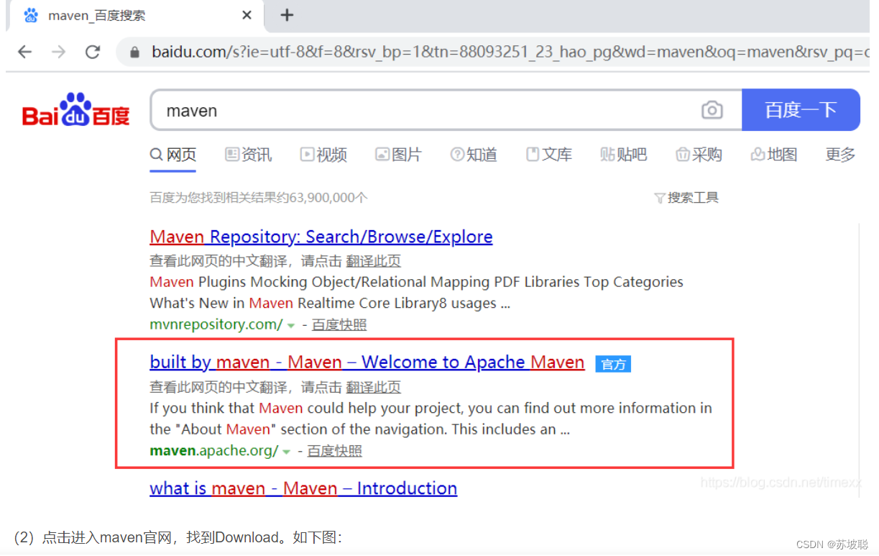Expand the arrow beside maven.apache.org/

[x=287, y=452]
